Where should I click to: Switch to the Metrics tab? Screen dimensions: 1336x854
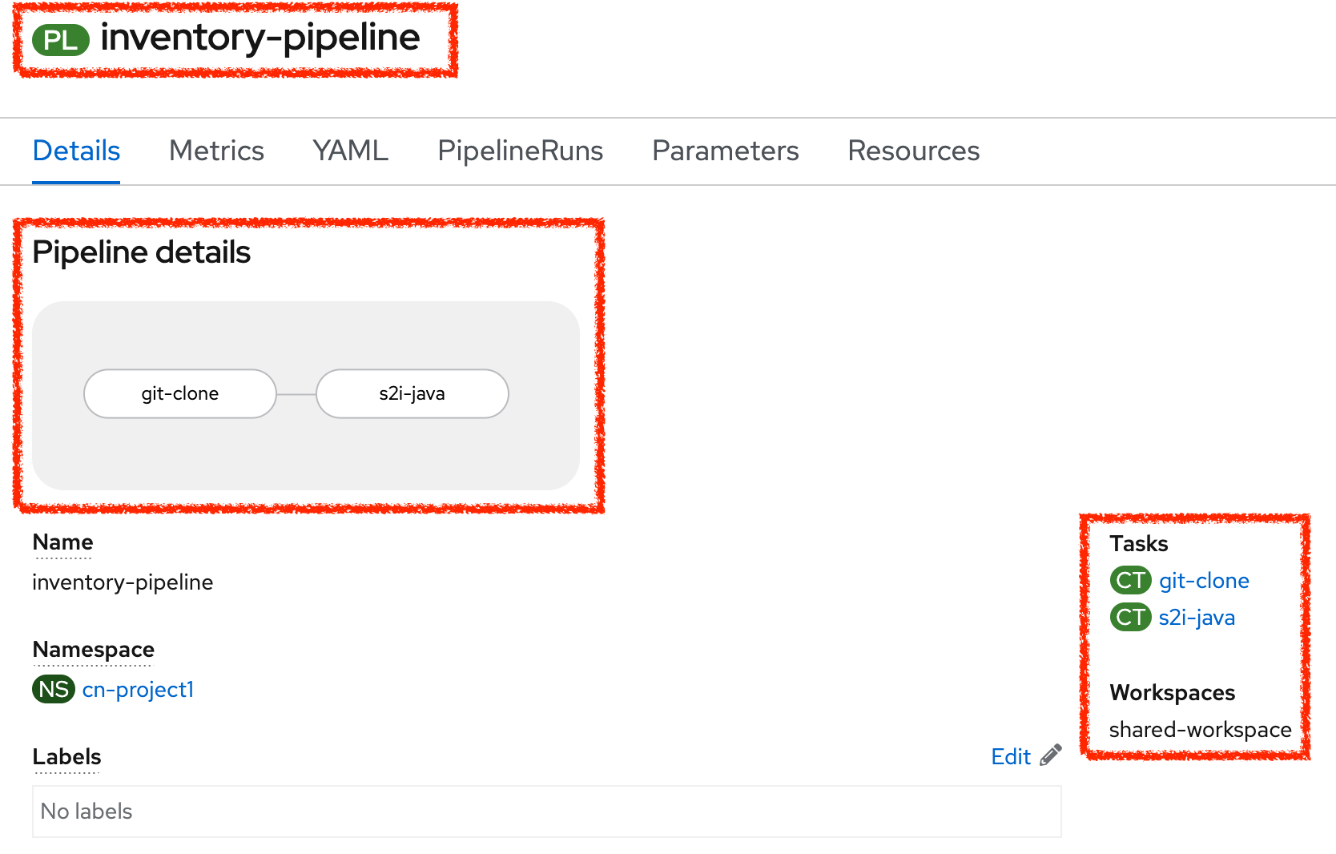215,151
